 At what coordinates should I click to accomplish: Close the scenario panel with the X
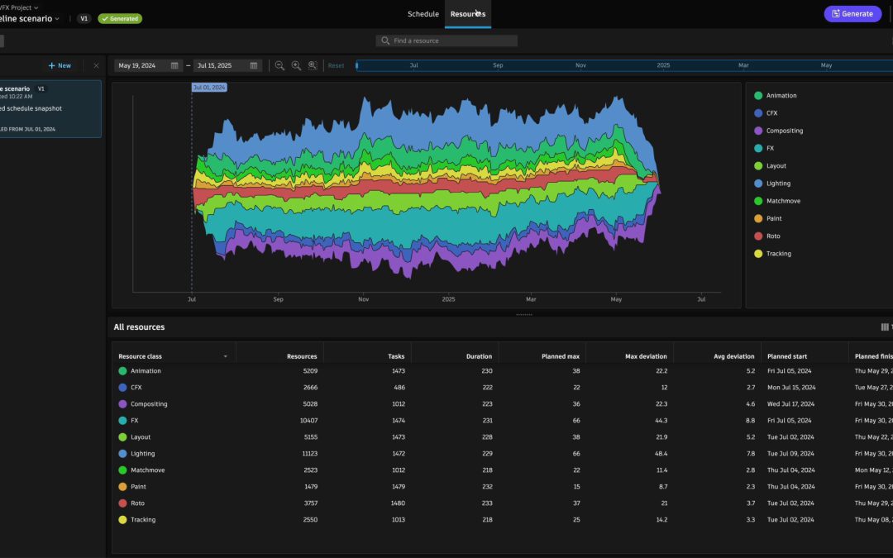96,65
